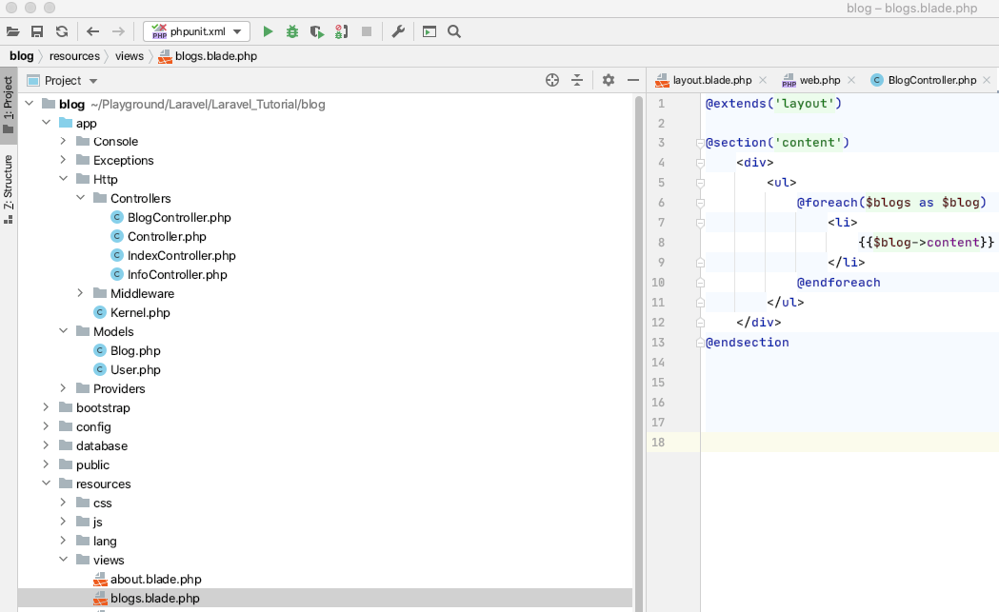Locate the opened file with the crosshair icon
999x612 pixels.
pos(551,81)
